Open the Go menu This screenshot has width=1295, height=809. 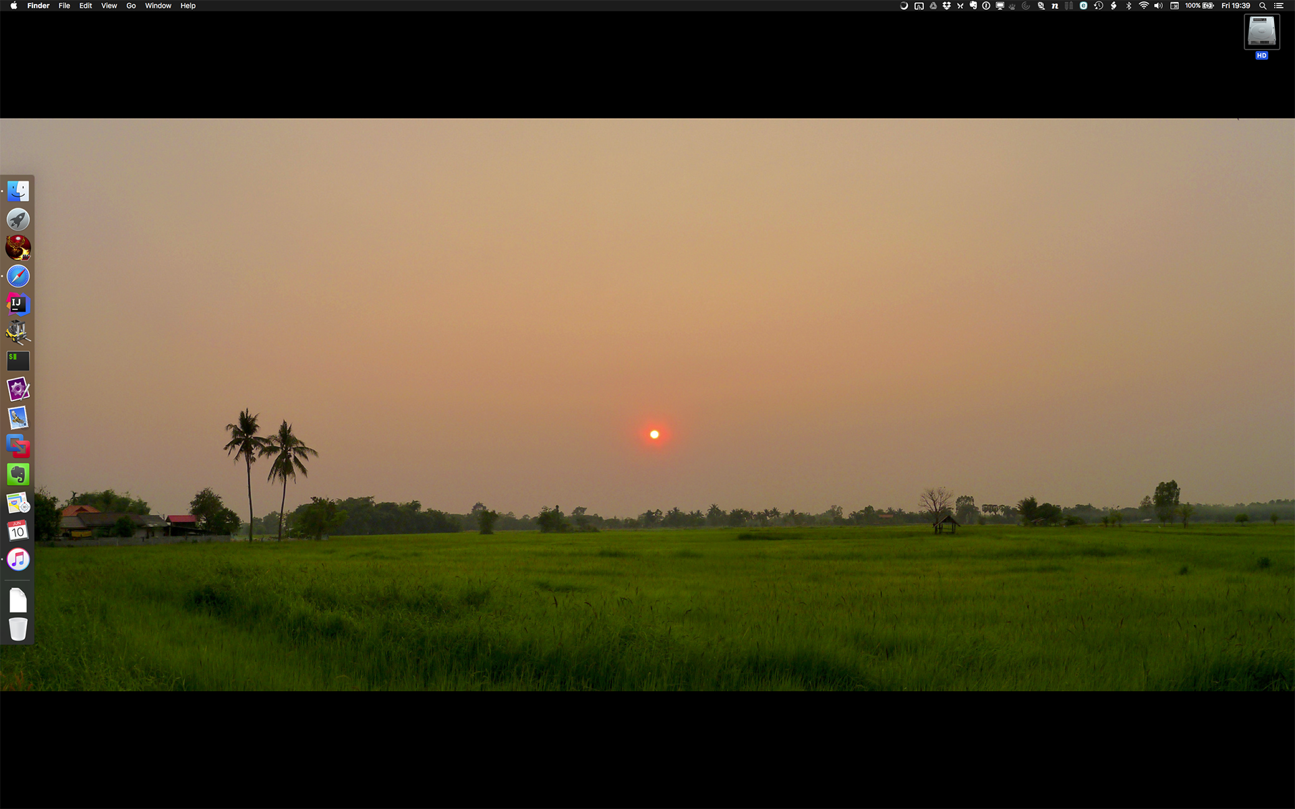tap(131, 5)
